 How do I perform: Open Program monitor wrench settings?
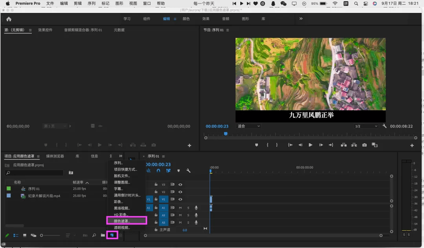[384, 126]
